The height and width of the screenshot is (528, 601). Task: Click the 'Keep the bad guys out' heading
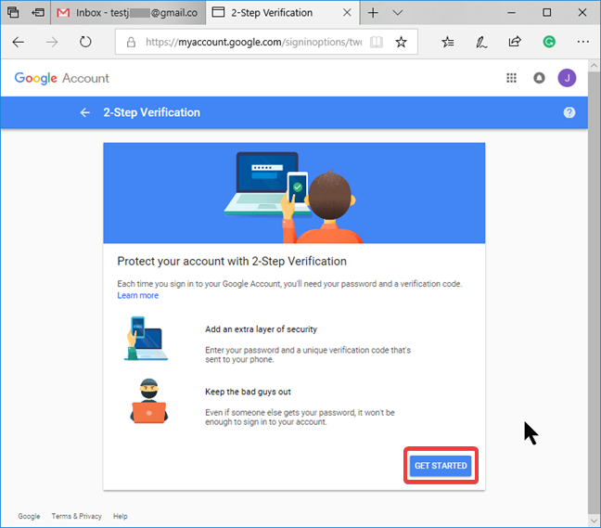[x=248, y=392]
